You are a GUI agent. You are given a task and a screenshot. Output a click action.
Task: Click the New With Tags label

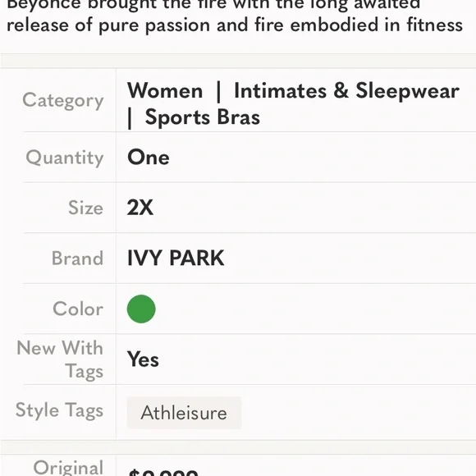coord(60,359)
